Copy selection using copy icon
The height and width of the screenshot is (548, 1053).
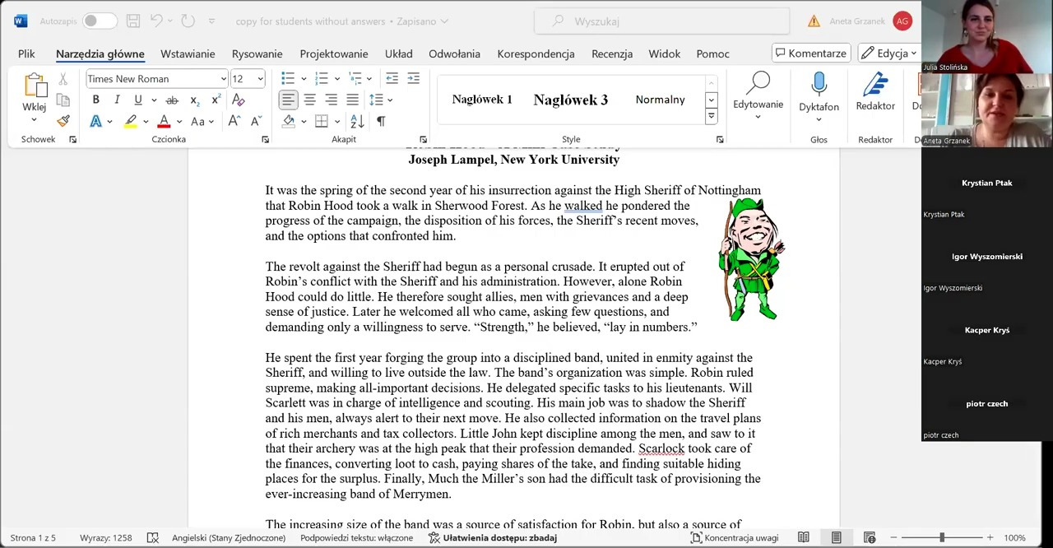point(63,100)
